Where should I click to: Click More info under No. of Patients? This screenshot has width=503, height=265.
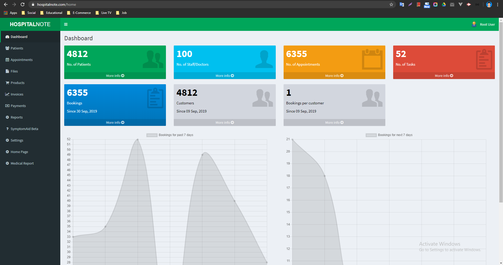[x=115, y=76]
